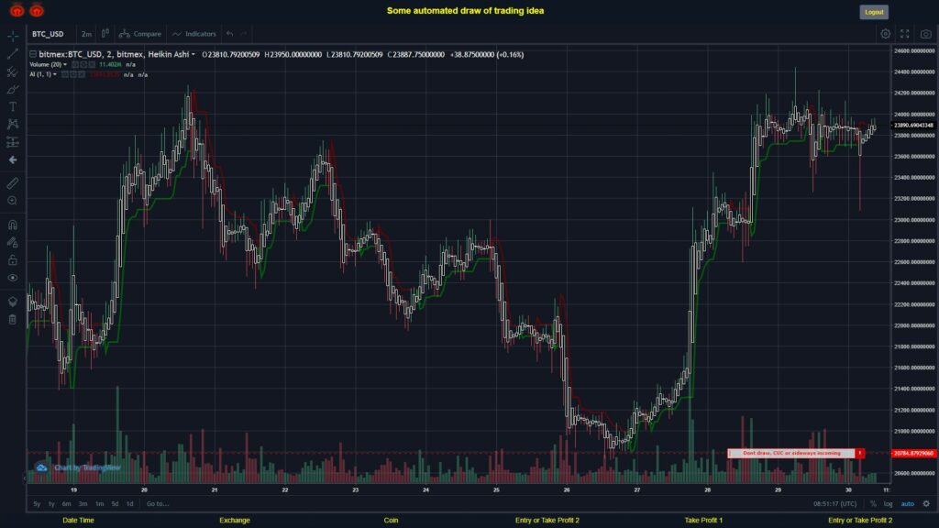Screen dimensions: 939x528
Task: Open the Volume (20) indicator dropdown
Action: pos(65,65)
